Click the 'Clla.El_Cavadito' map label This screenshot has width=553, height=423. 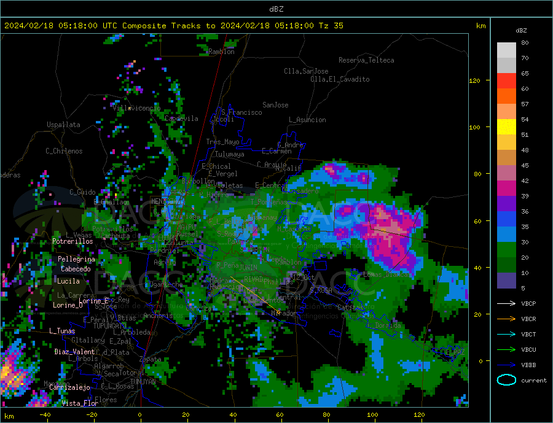(x=340, y=79)
